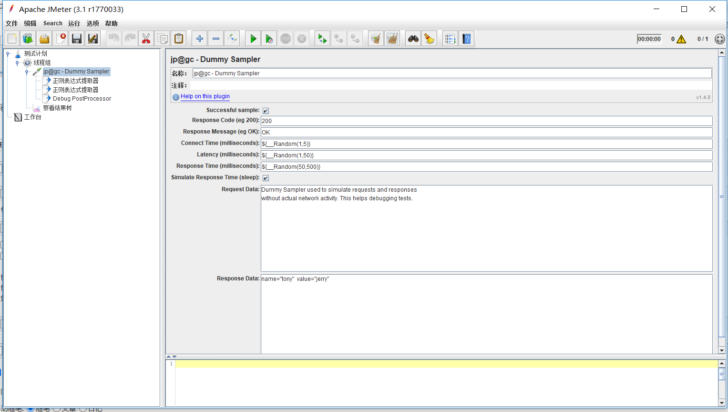This screenshot has width=728, height=412.
Task: Copy the selected element via toolbar
Action: click(x=162, y=39)
